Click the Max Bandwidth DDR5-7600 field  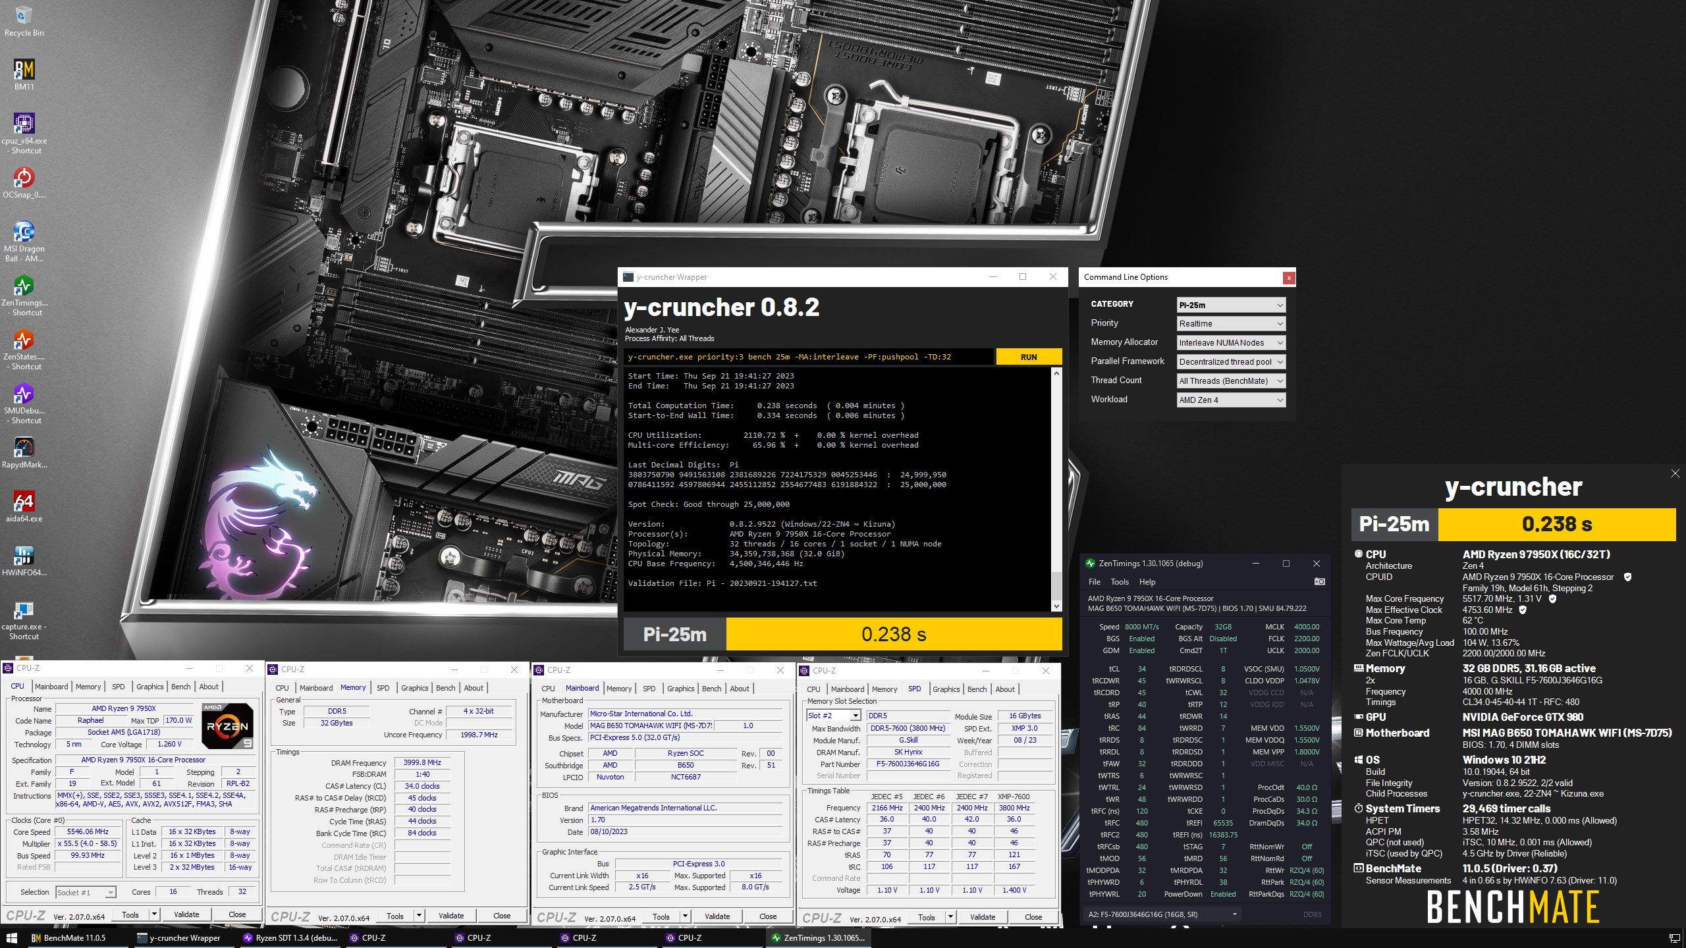coord(908,728)
